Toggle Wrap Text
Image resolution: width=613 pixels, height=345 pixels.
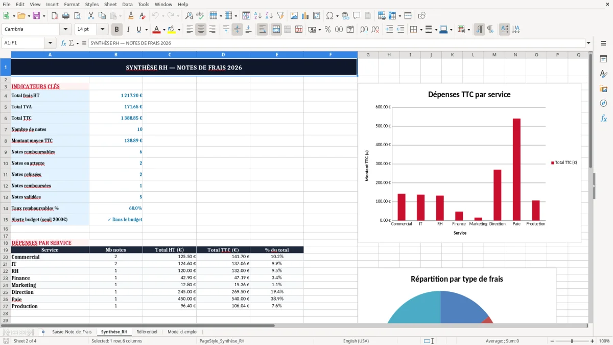[262, 30]
